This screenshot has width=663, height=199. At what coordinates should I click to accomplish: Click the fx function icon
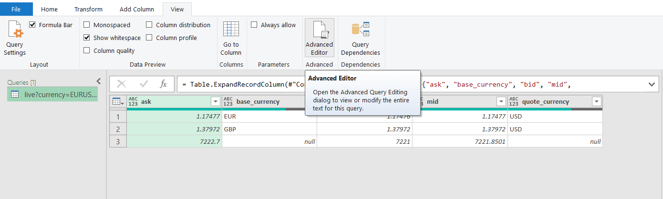(164, 84)
